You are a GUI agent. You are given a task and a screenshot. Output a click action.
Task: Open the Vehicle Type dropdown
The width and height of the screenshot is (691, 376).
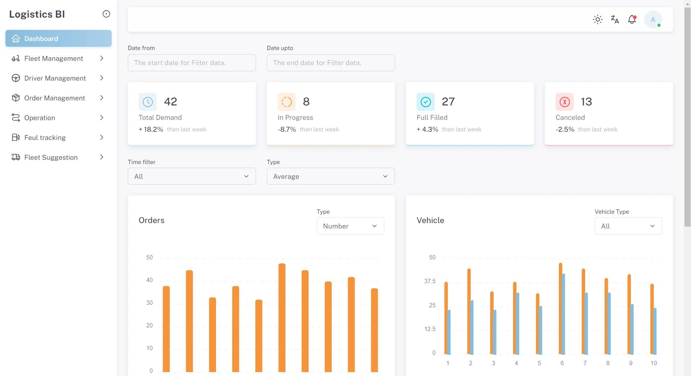pos(628,226)
